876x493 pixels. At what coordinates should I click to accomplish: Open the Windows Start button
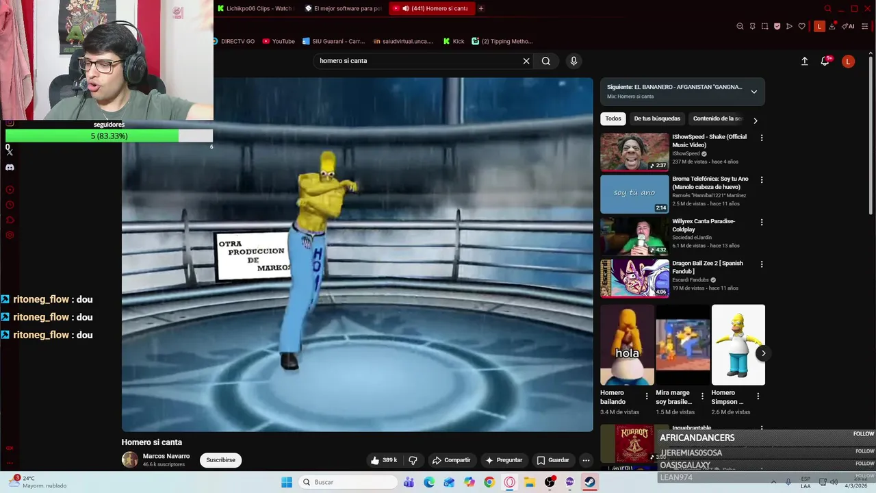(287, 482)
